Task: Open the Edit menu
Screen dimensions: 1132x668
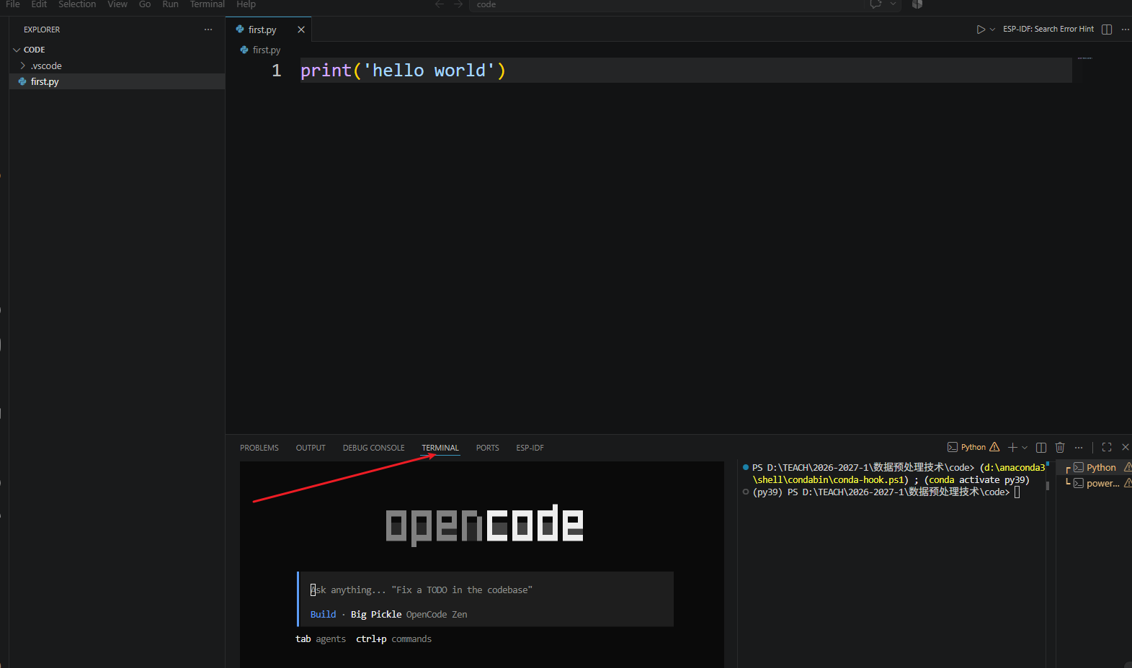Action: click(39, 4)
